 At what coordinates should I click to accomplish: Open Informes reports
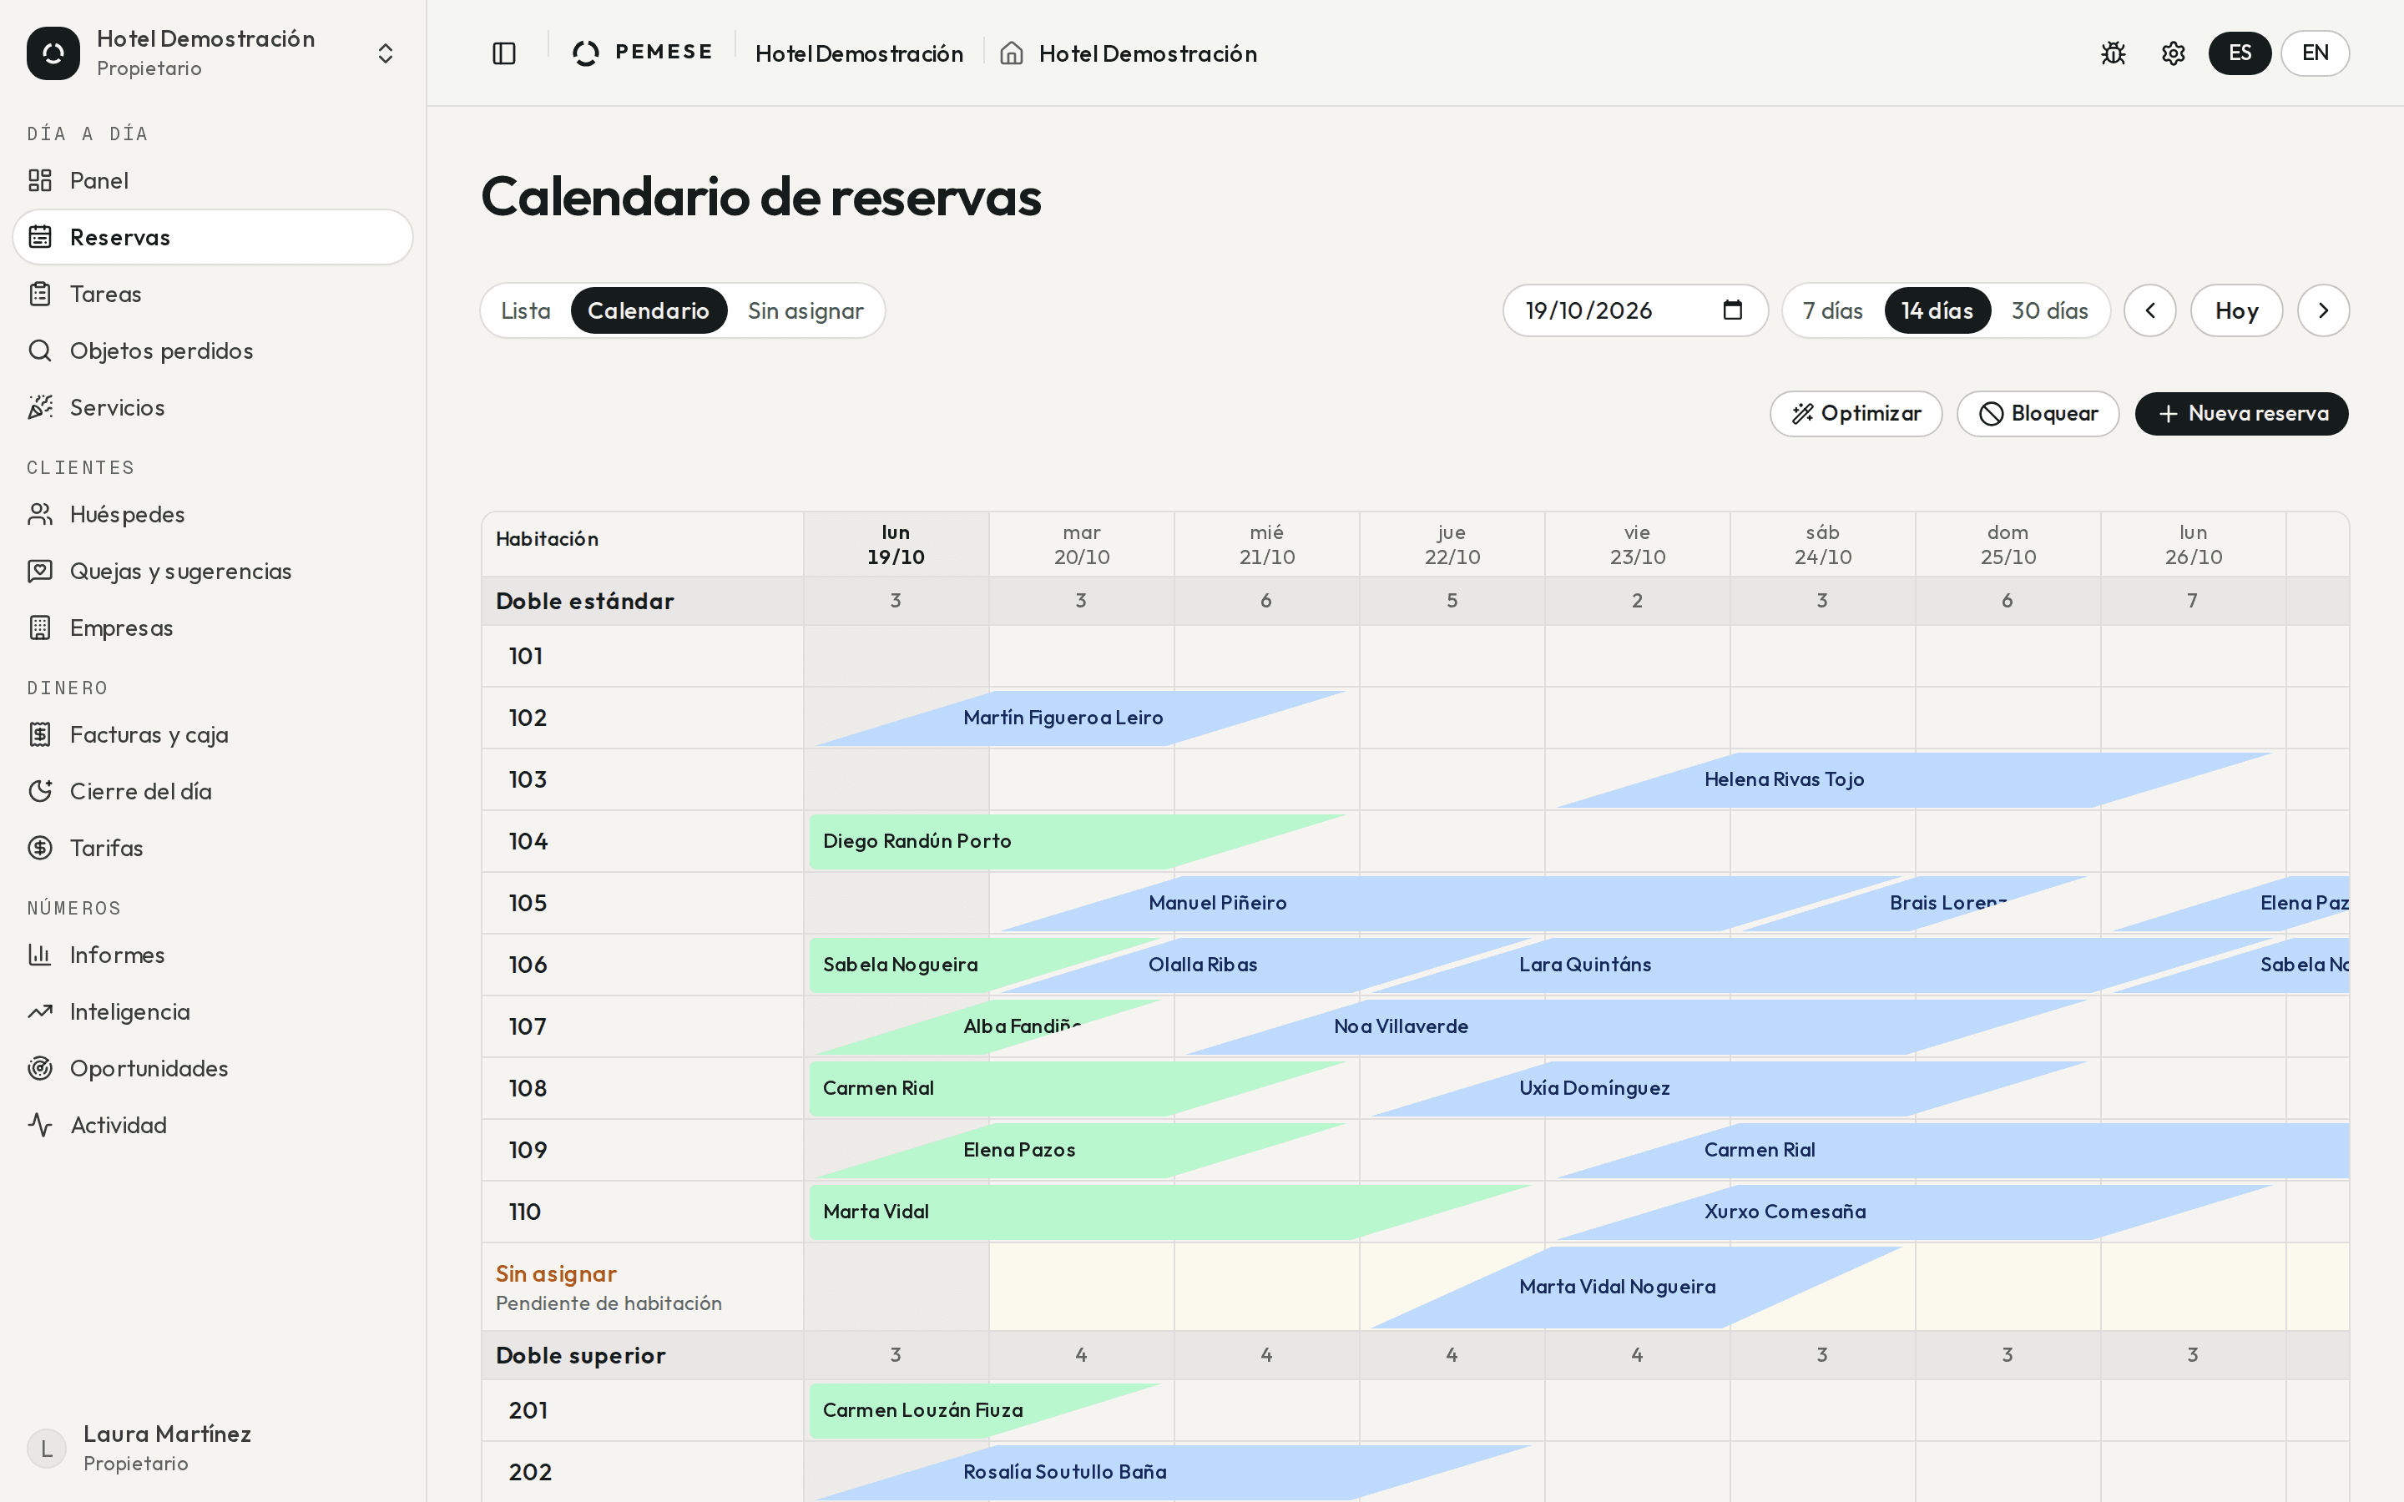pos(213,955)
